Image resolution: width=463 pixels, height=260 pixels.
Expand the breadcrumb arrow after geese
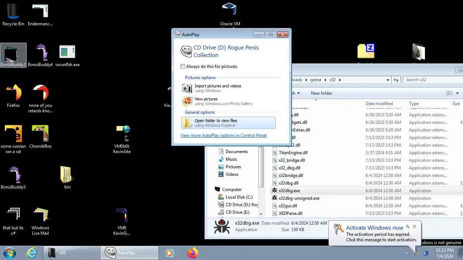326,80
